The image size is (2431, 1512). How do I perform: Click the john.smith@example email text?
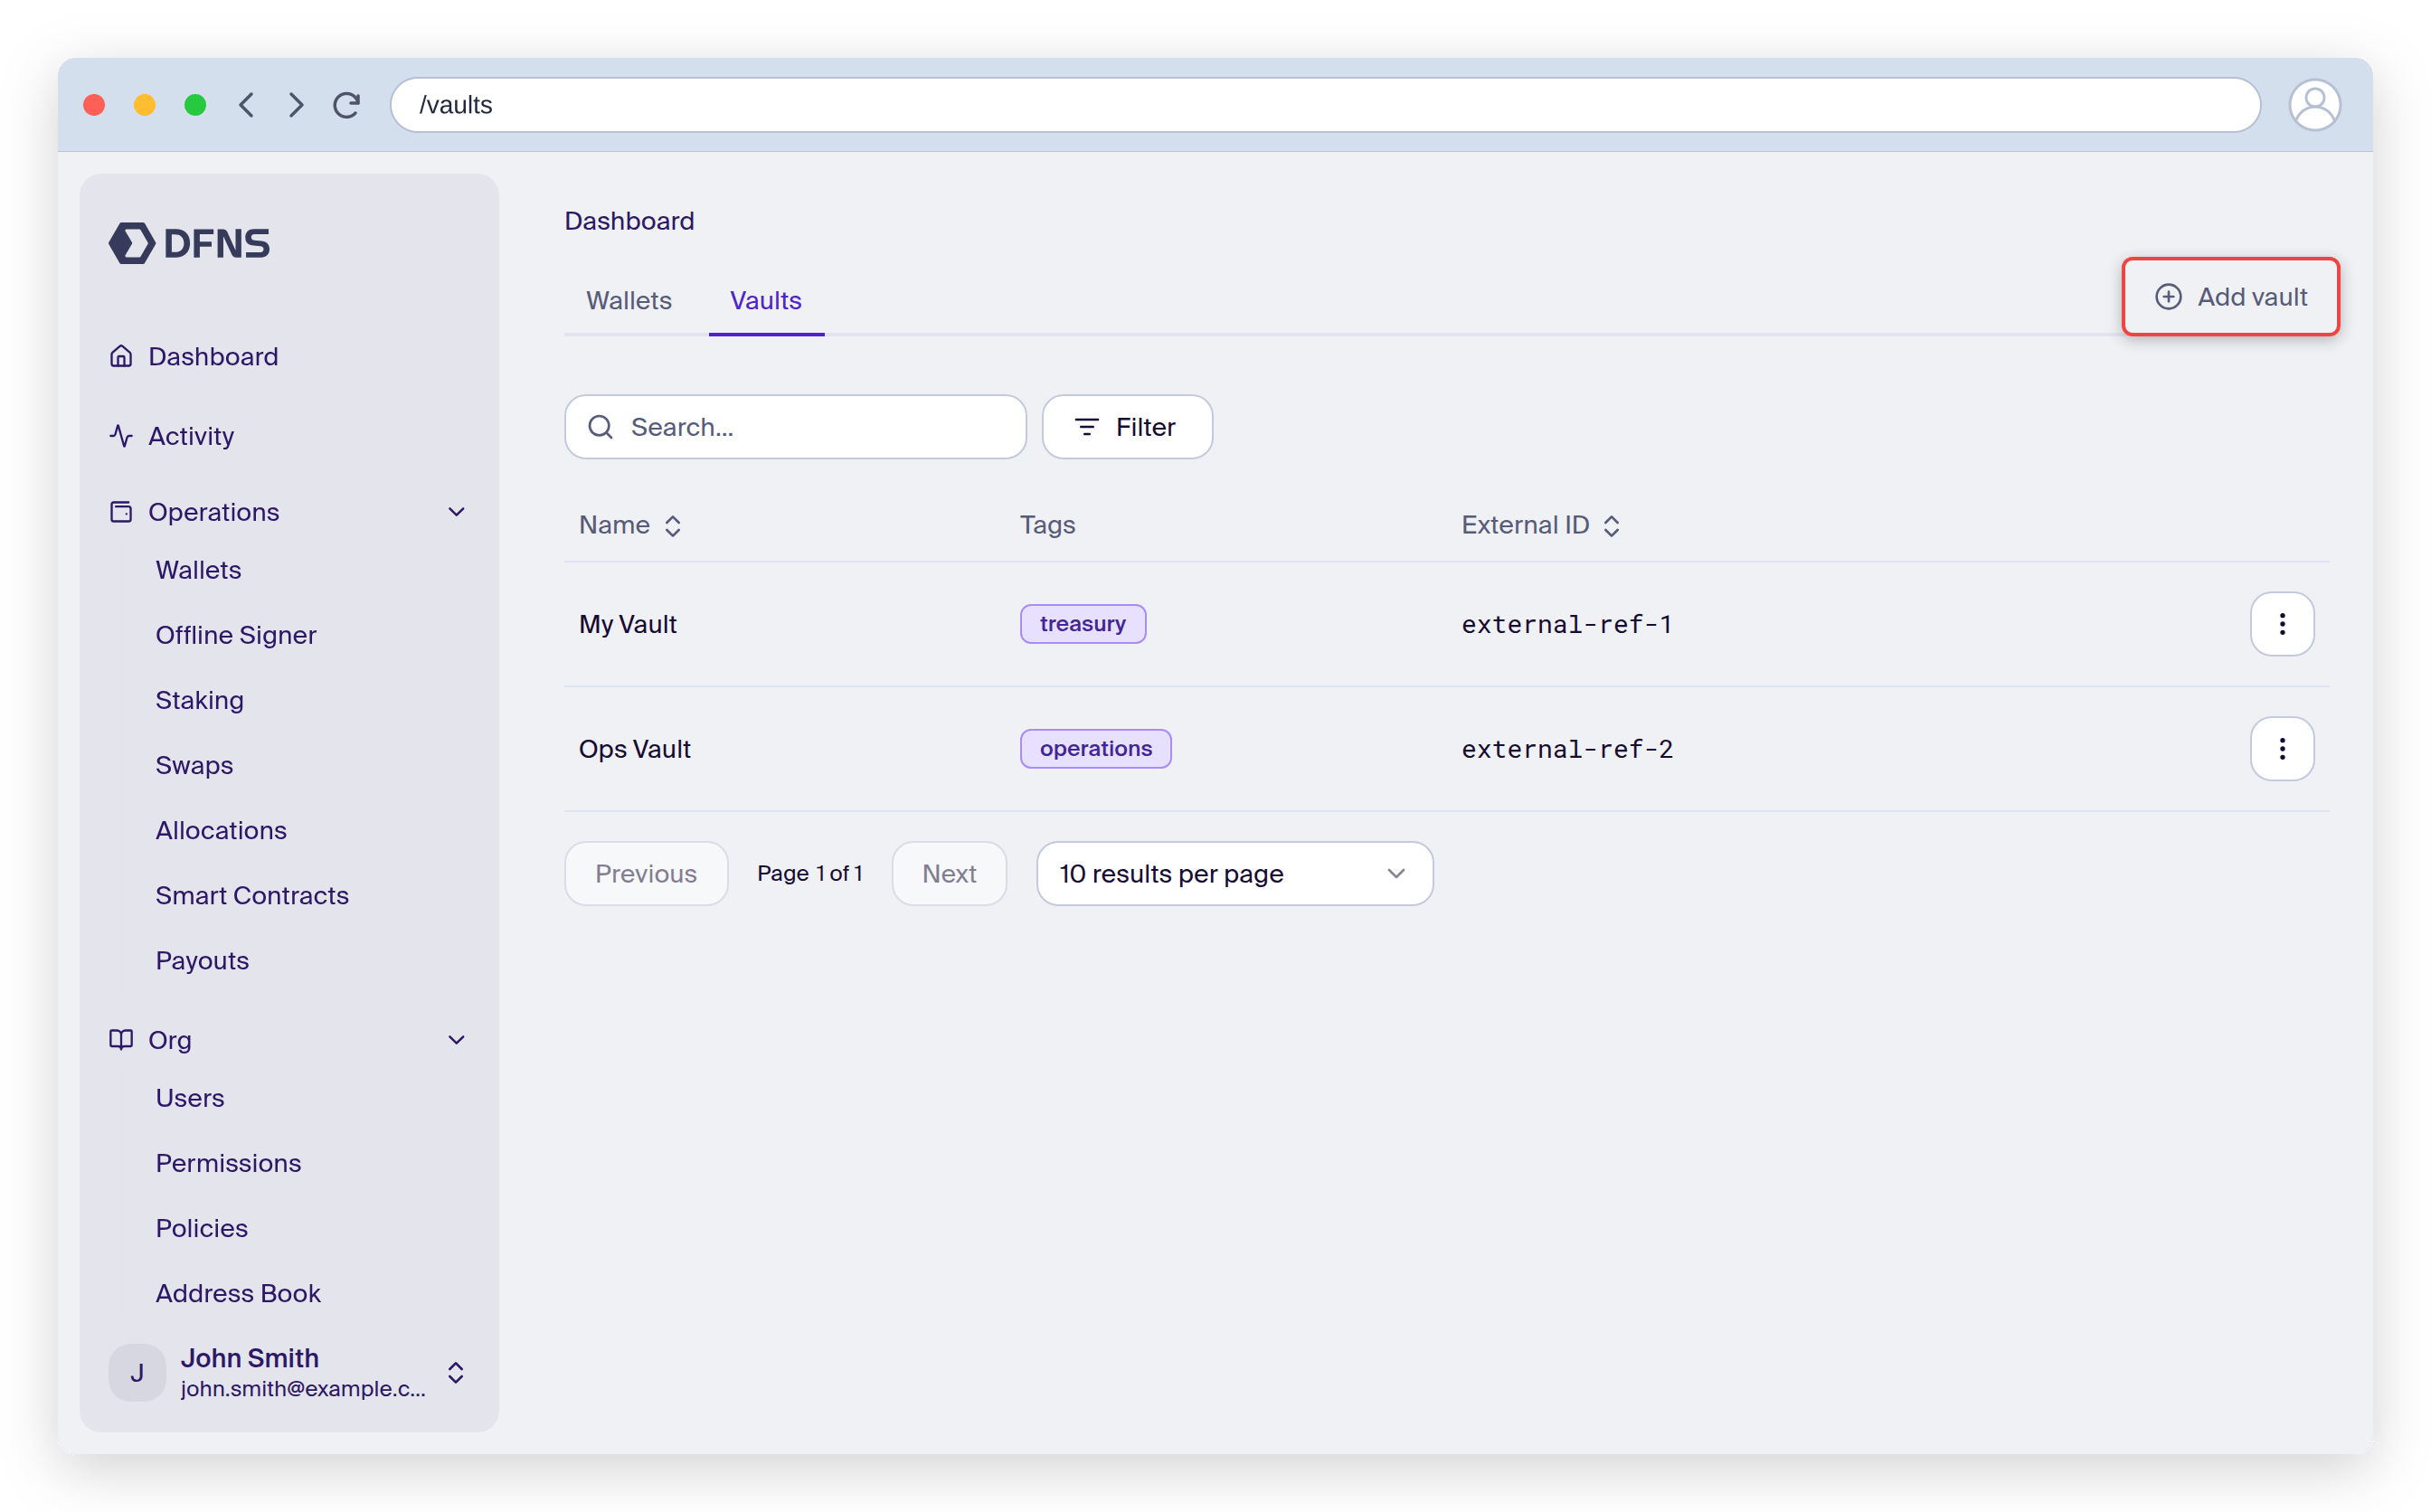(303, 1389)
